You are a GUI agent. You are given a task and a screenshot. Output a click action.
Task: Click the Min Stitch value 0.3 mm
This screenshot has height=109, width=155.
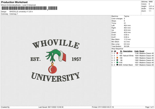tap(127, 42)
